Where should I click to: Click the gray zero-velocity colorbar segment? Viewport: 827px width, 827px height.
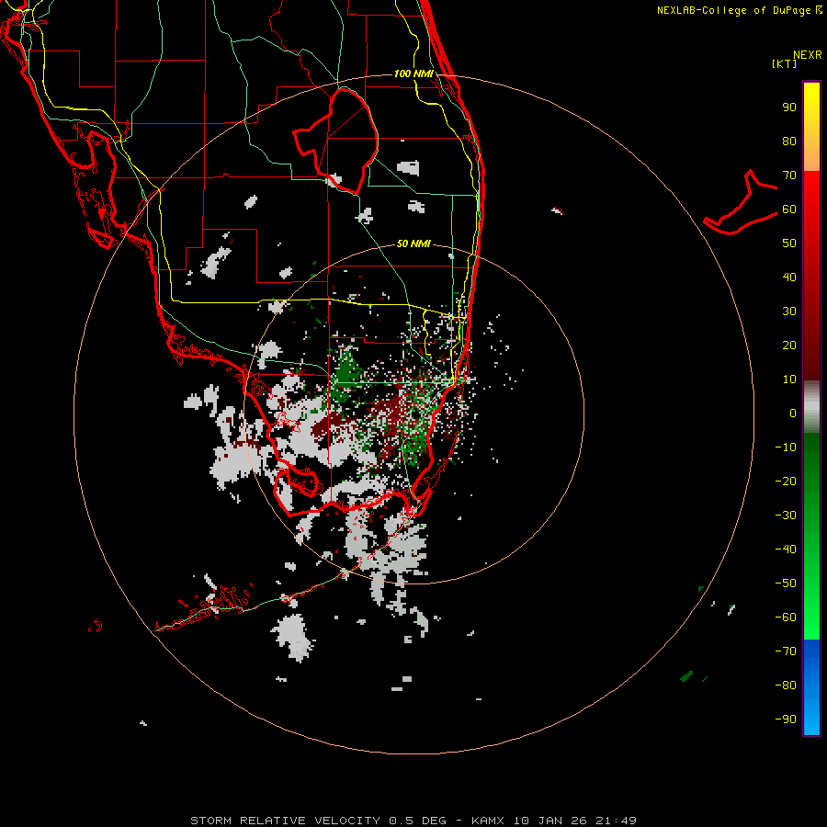(811, 407)
